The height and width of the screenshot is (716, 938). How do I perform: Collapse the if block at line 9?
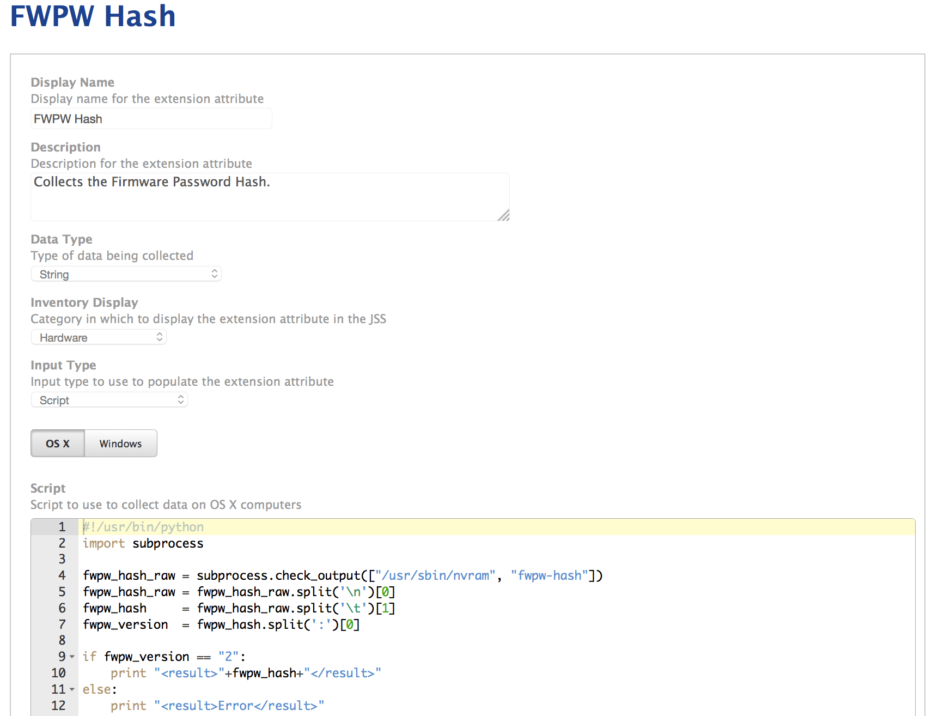pyautogui.click(x=72, y=657)
